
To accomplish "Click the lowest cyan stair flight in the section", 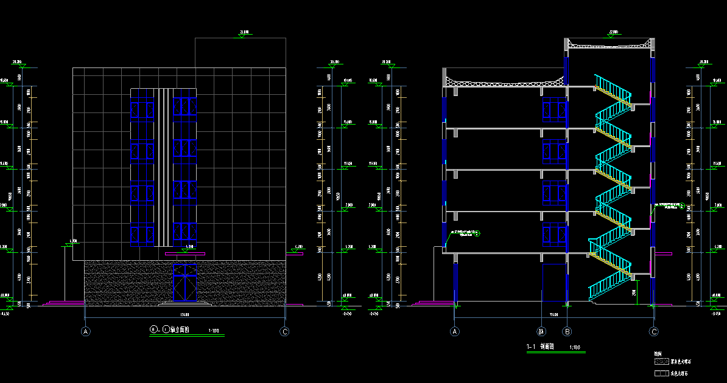I will click(x=610, y=286).
